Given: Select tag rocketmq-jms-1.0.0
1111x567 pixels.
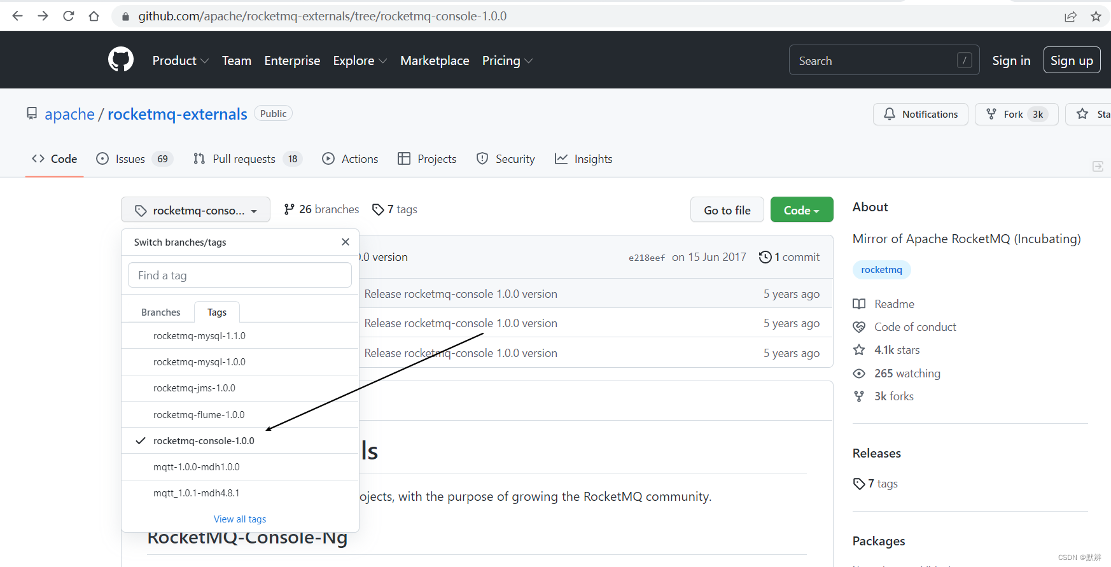Looking at the screenshot, I should click(240, 388).
